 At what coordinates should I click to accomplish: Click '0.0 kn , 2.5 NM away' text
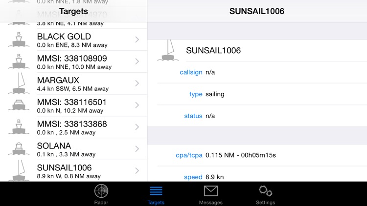coord(66,133)
